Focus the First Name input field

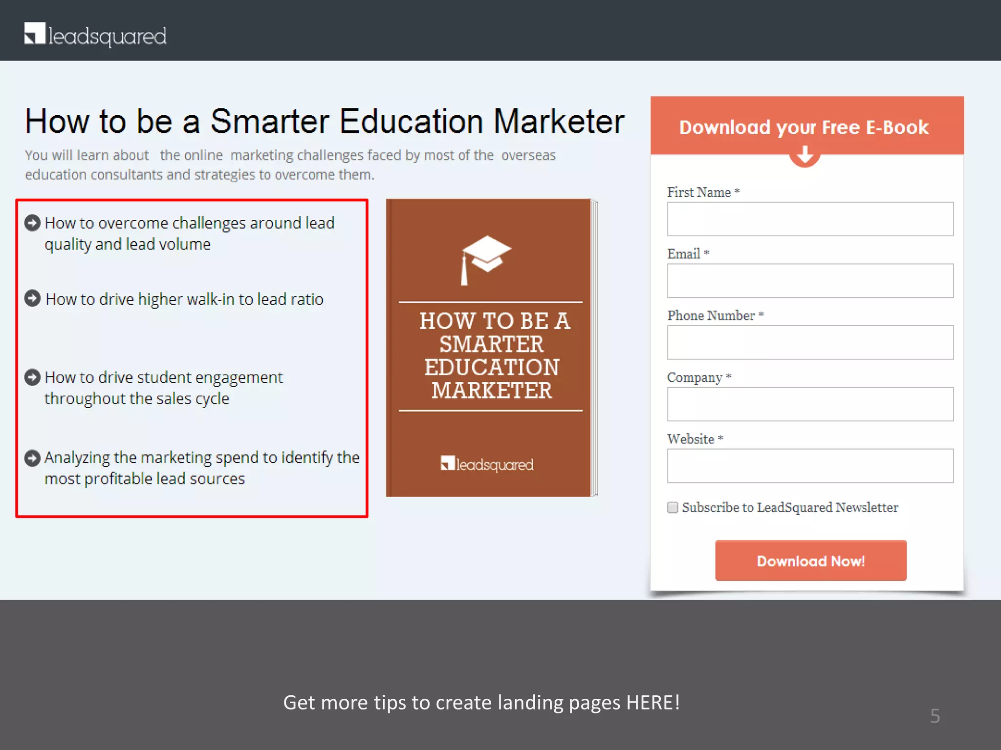(x=810, y=219)
